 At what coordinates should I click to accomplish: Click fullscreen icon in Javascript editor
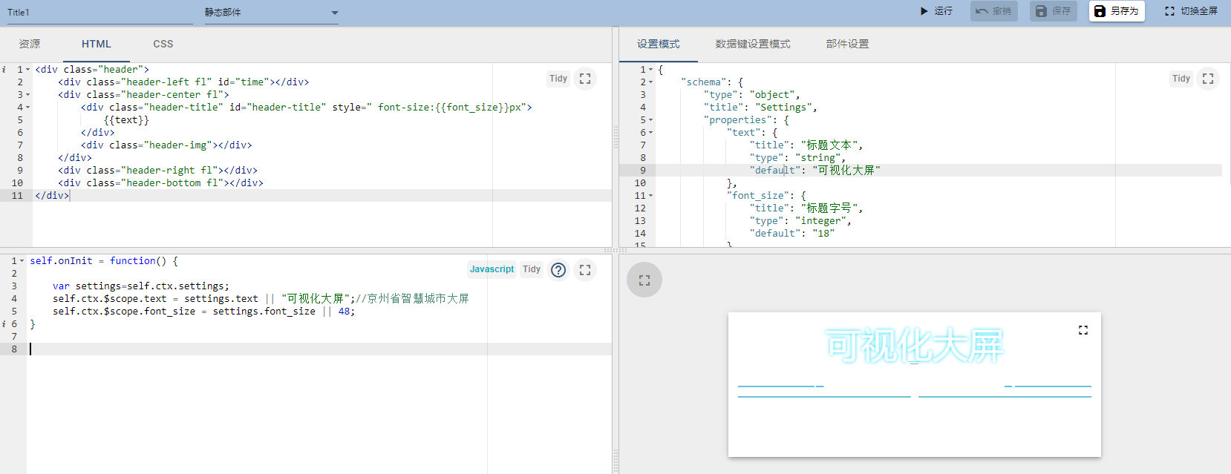pyautogui.click(x=585, y=270)
